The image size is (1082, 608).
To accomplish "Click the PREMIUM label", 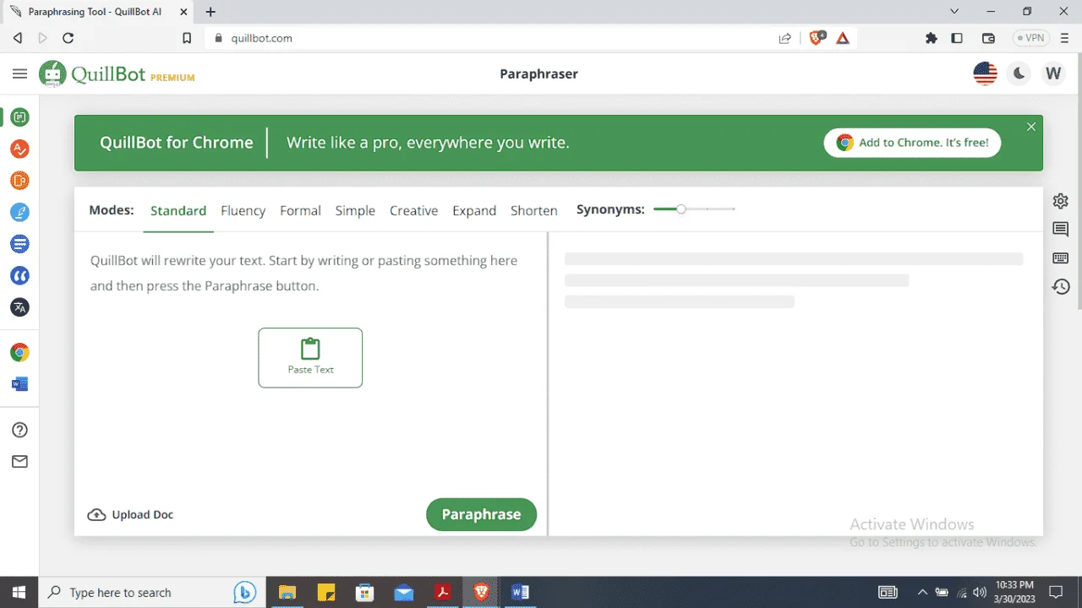I will coord(172,78).
